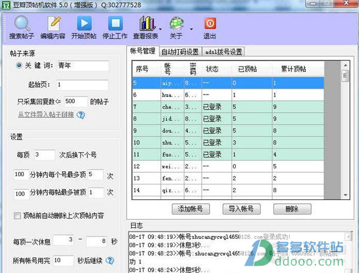Select account row 9 dou...
The width and height of the screenshot is (359, 273).
pyautogui.click(x=228, y=131)
